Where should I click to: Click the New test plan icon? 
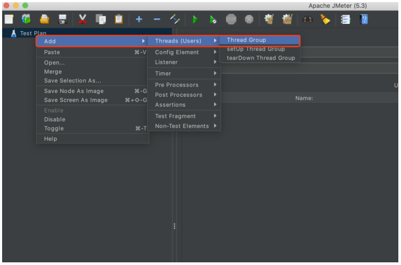(x=8, y=19)
